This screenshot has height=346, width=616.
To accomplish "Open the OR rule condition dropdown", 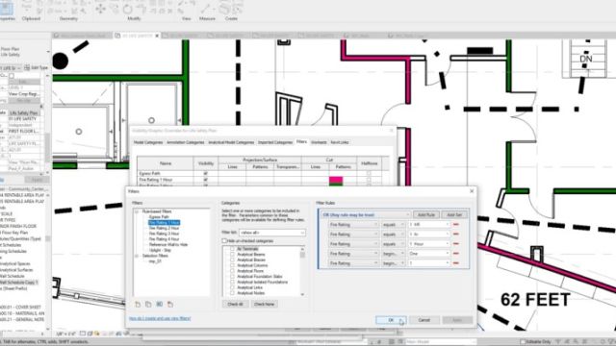I will click(x=365, y=215).
